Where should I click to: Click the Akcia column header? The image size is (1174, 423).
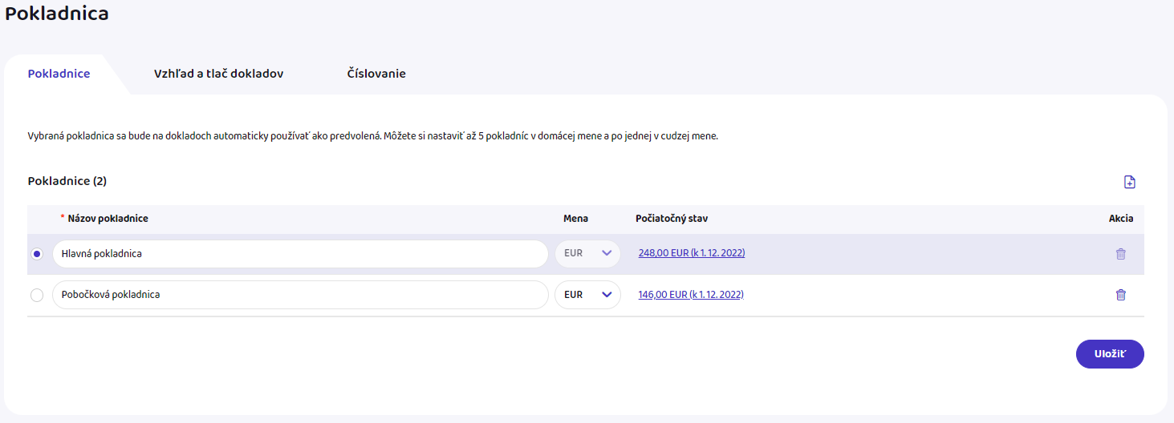pos(1120,219)
